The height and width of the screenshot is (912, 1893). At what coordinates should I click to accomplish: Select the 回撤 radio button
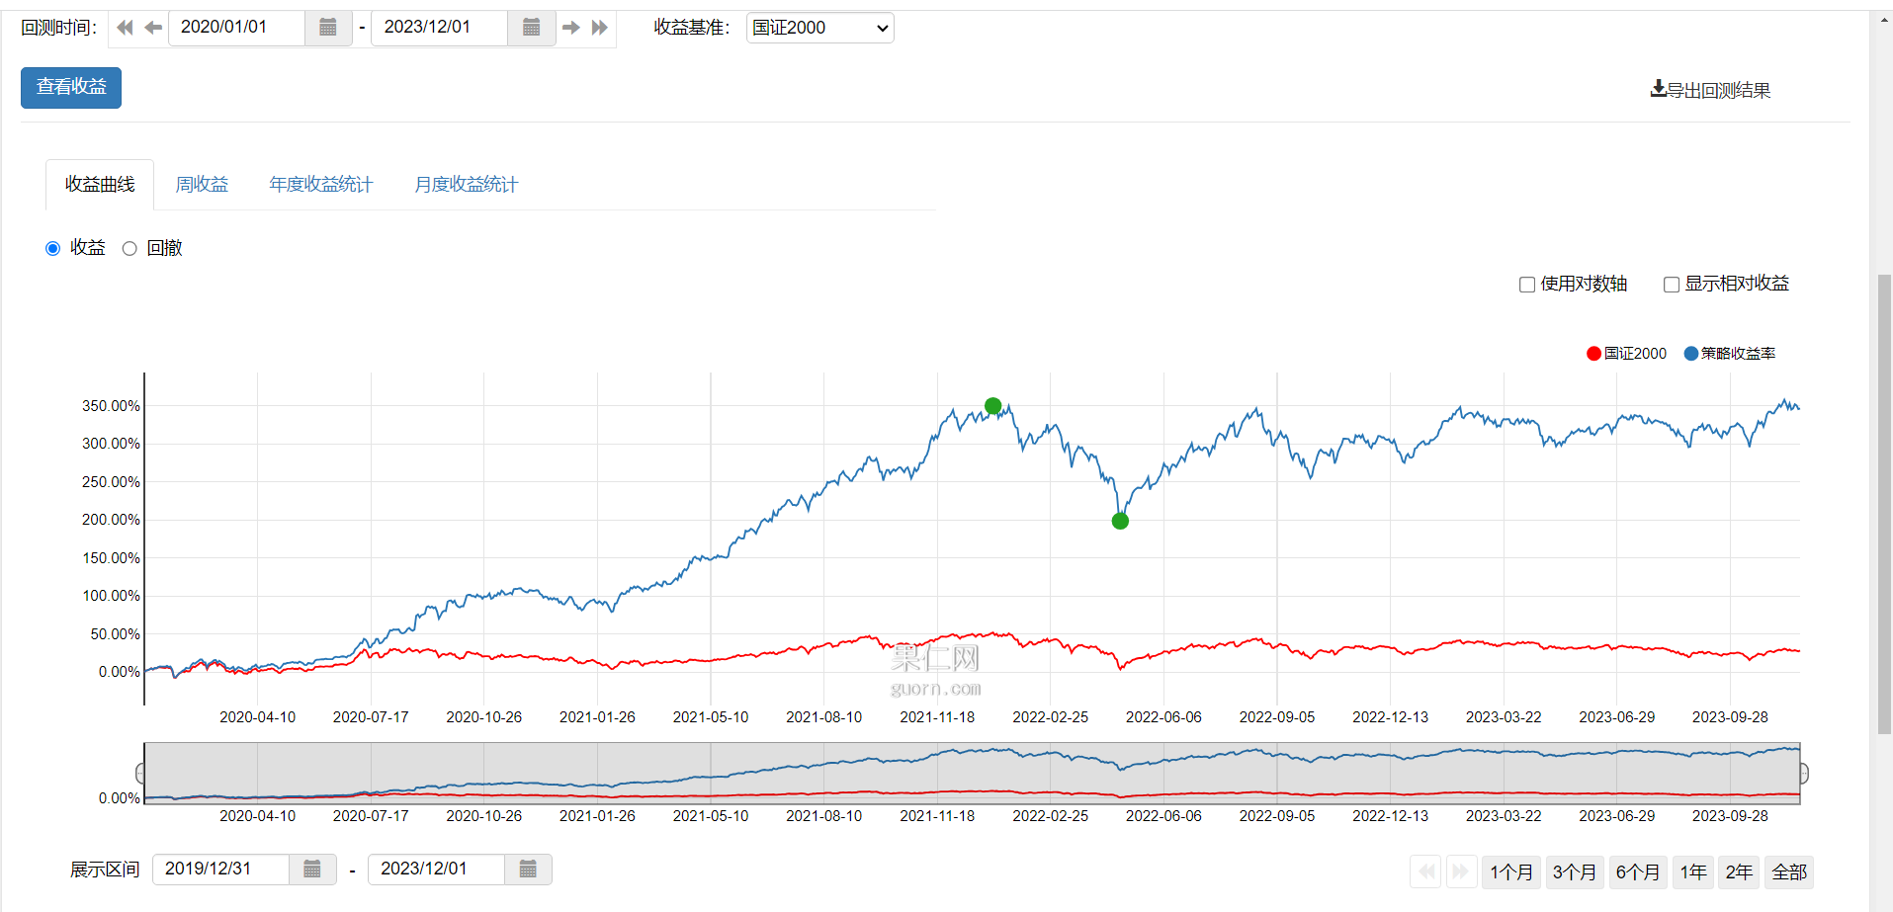129,249
